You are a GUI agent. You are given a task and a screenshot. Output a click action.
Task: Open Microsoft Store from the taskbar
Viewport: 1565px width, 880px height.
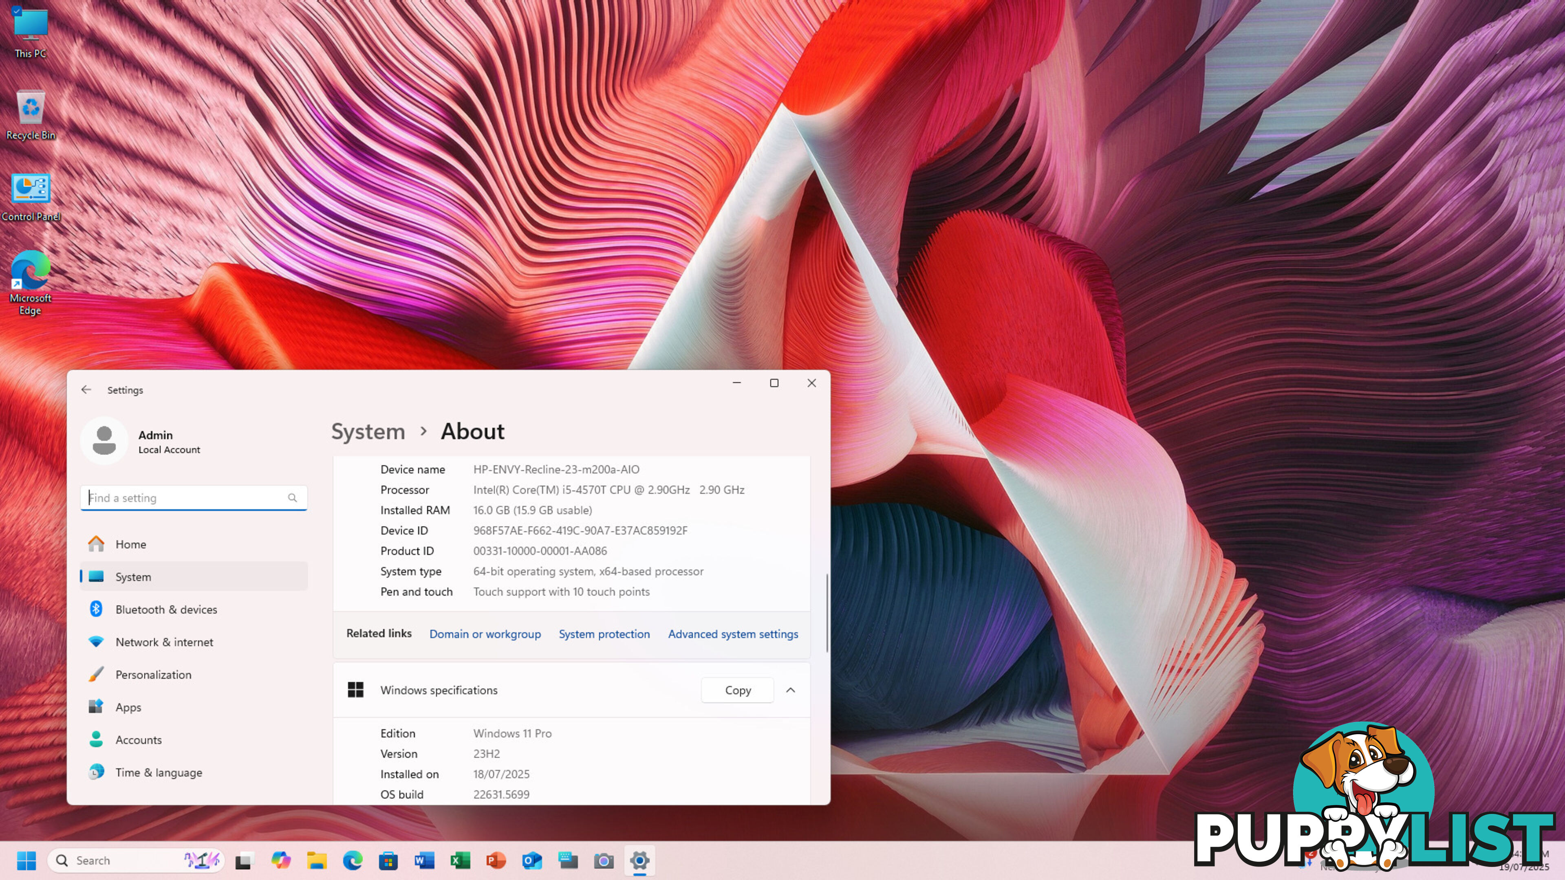[x=388, y=860]
